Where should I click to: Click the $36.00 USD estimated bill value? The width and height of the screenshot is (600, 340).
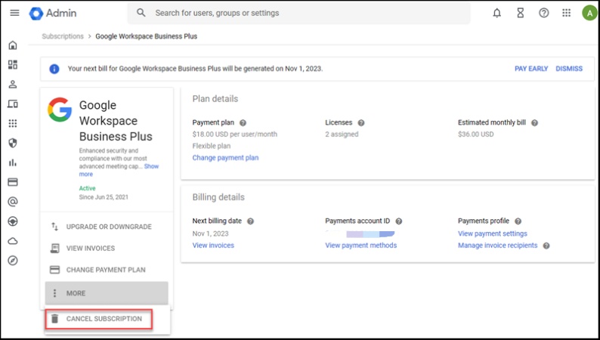pyautogui.click(x=475, y=134)
